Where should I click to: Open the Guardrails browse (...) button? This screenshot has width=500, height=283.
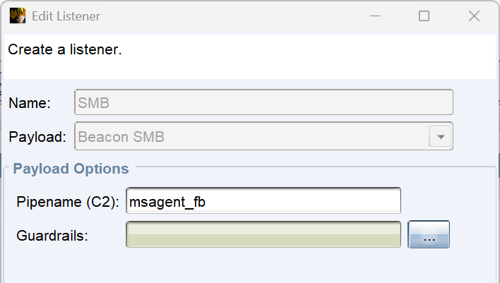pos(429,235)
